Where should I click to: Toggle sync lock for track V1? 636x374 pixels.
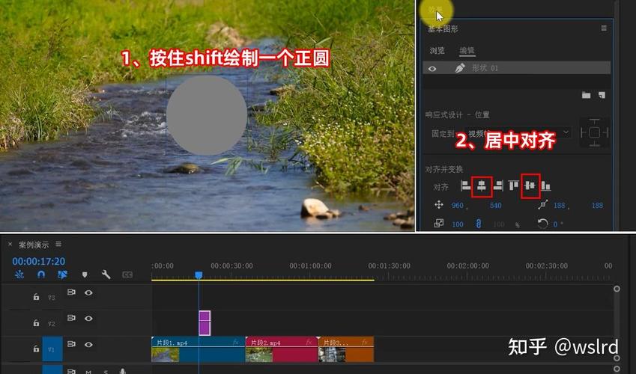tap(71, 343)
